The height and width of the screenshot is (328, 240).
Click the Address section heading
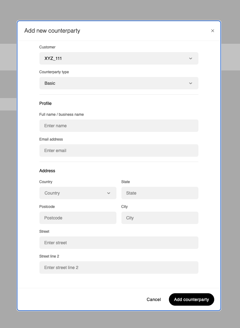click(47, 171)
